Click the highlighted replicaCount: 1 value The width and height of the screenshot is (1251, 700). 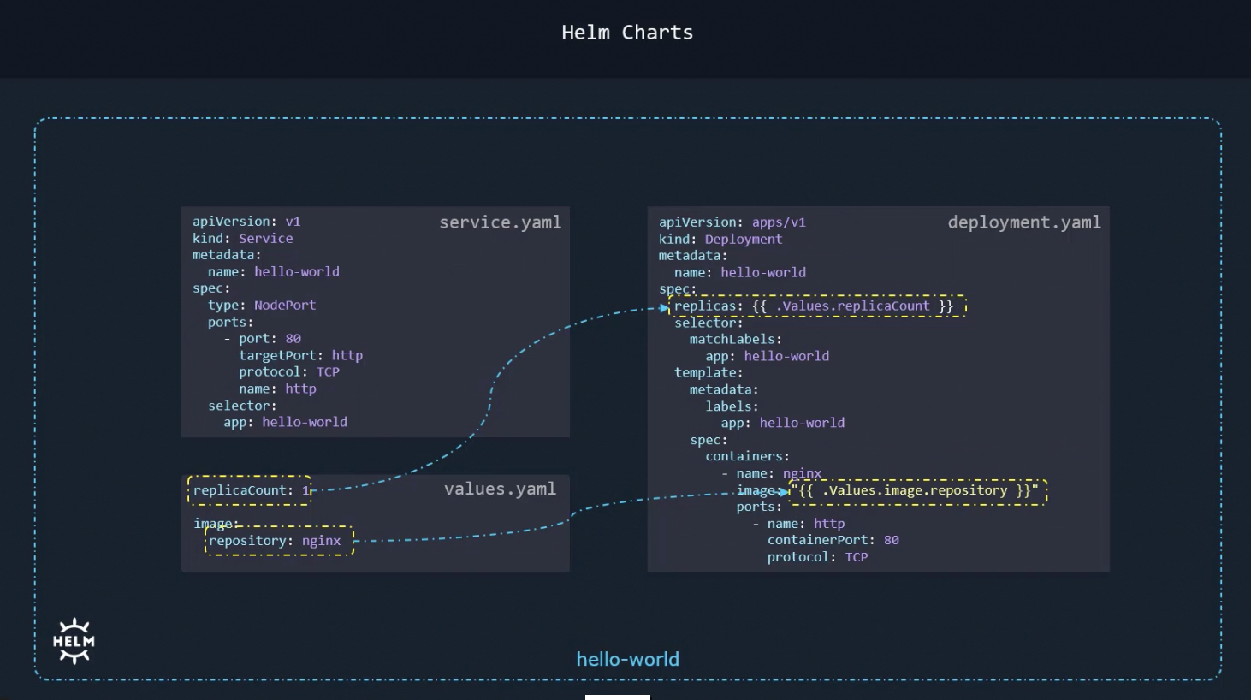(249, 489)
